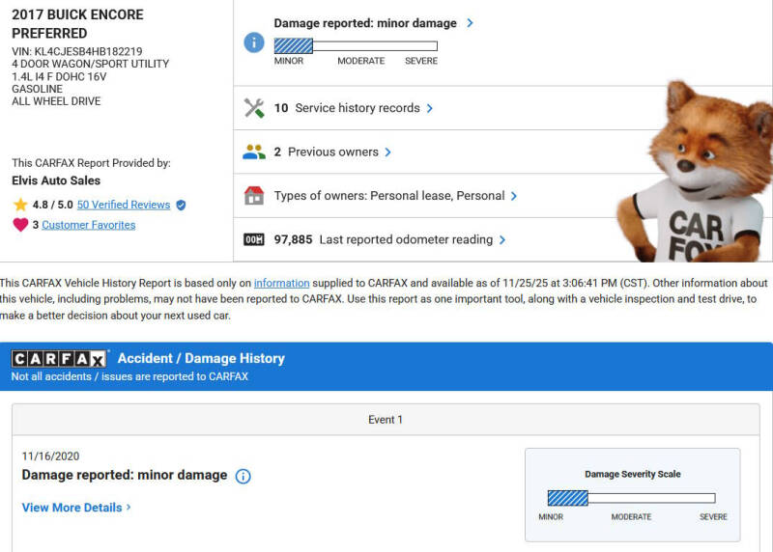Viewport: 773px width, 552px height.
Task: Click the red house owner types icon
Action: point(254,196)
